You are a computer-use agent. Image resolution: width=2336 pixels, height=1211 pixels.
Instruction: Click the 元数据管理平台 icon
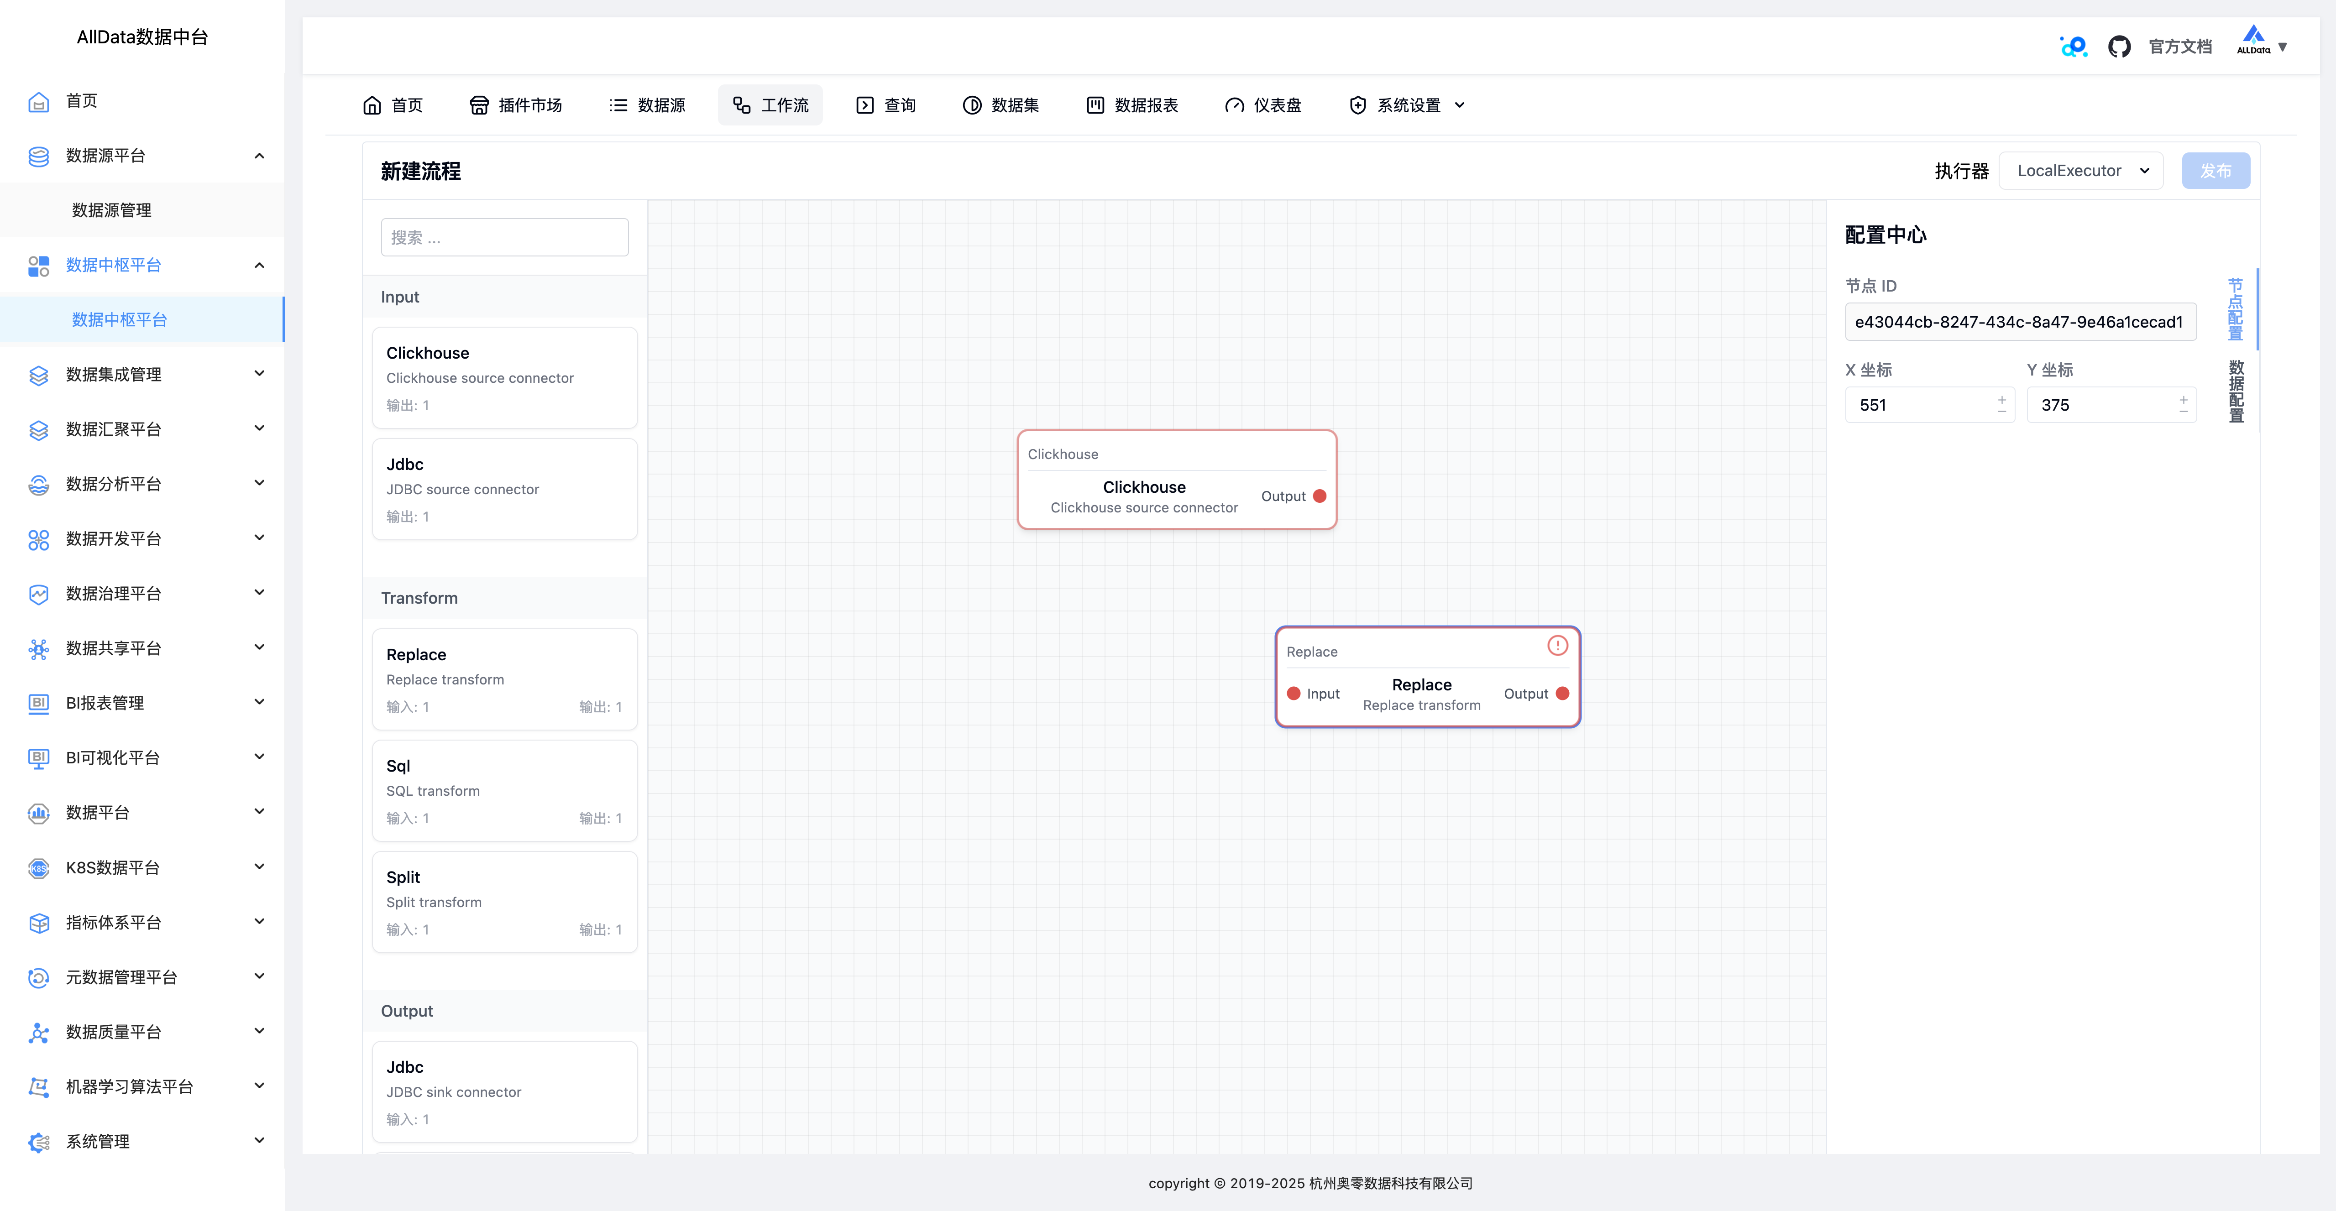[38, 977]
